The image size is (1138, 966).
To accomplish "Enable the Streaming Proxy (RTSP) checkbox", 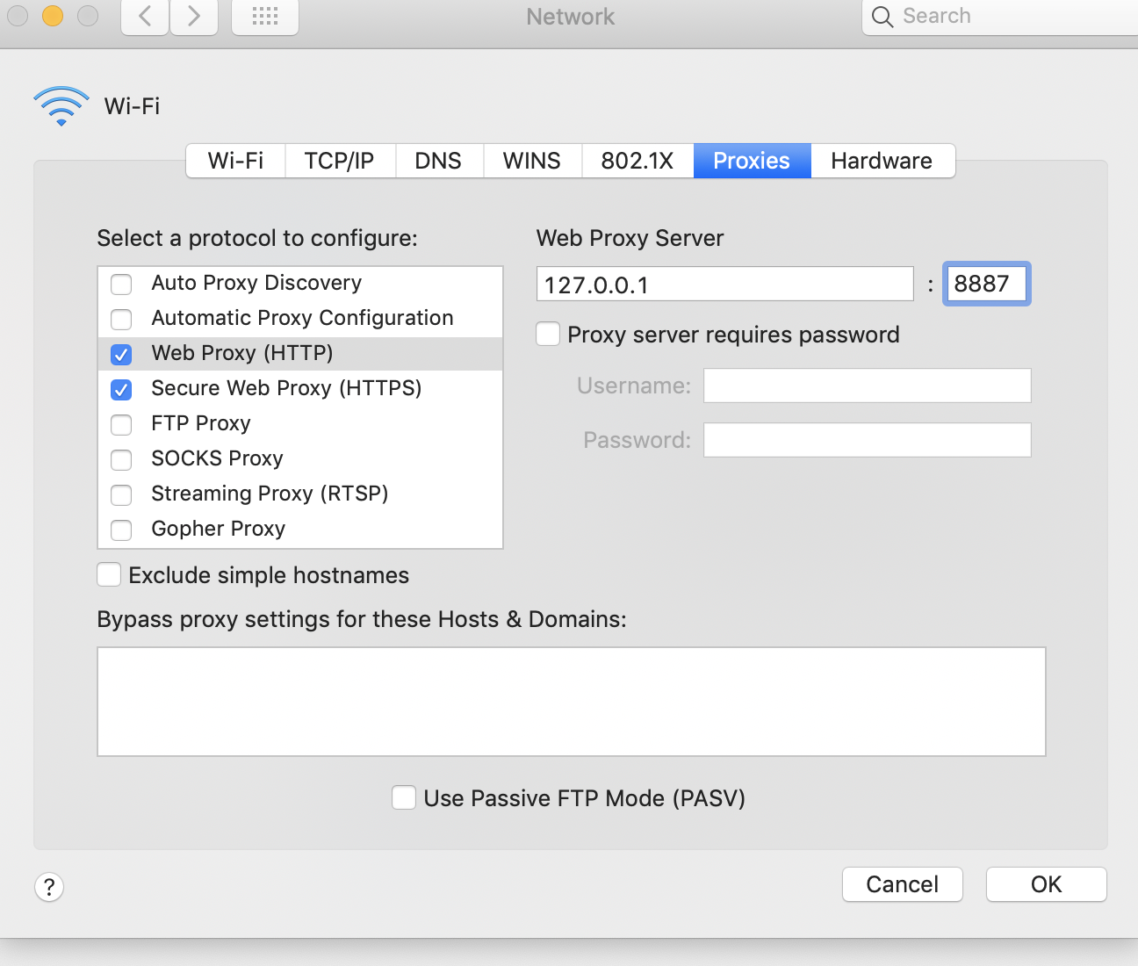I will 121,494.
